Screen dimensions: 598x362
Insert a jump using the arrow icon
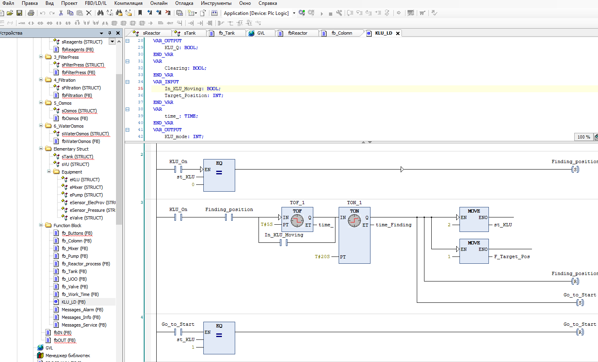click(x=151, y=23)
